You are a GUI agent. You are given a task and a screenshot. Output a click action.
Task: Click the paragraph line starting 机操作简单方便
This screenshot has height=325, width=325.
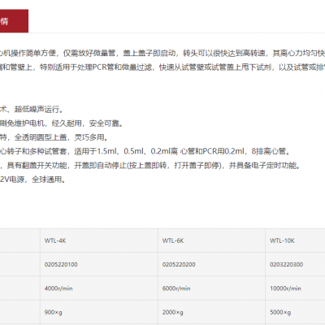(162, 53)
